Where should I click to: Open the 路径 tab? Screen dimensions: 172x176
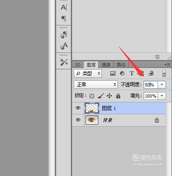pyautogui.click(x=121, y=65)
